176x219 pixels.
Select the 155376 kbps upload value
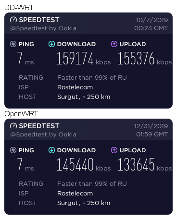click(145, 58)
